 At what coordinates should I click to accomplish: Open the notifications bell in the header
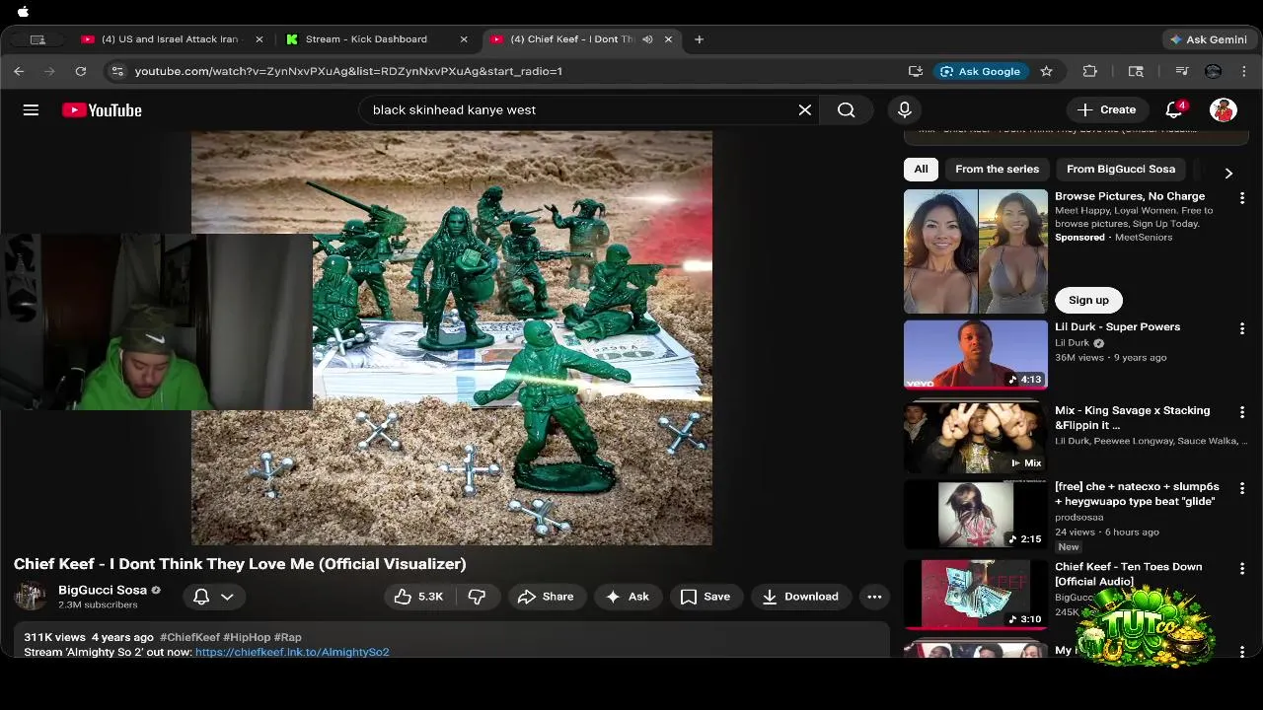1174,109
